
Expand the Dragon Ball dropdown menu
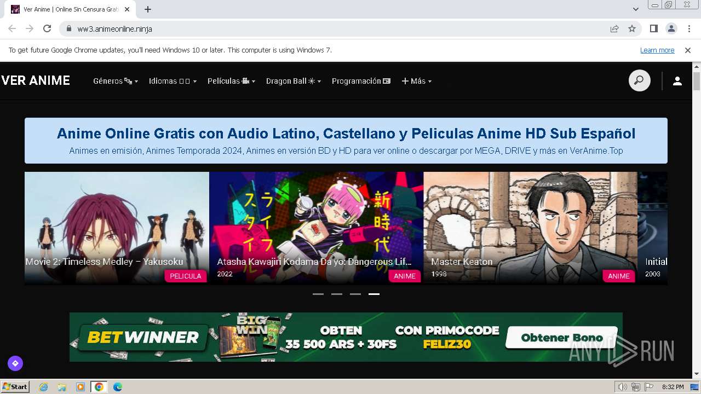(294, 81)
